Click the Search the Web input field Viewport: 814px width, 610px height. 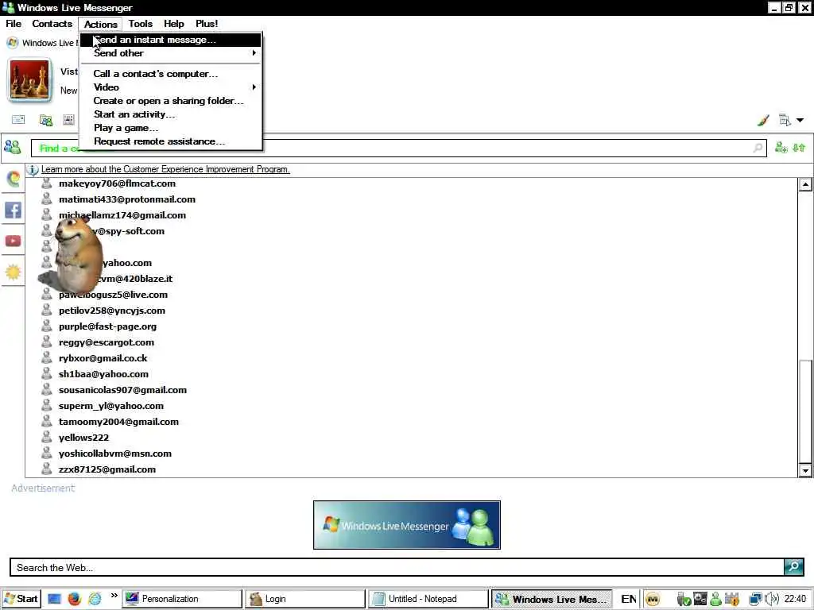397,567
